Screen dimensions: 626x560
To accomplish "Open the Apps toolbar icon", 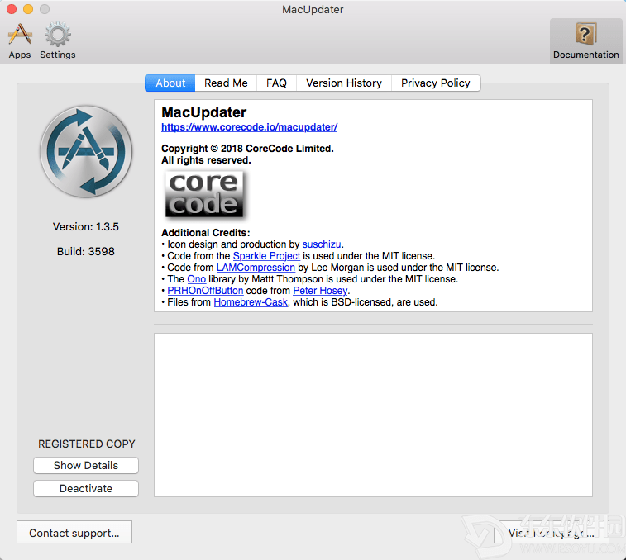I will (20, 40).
